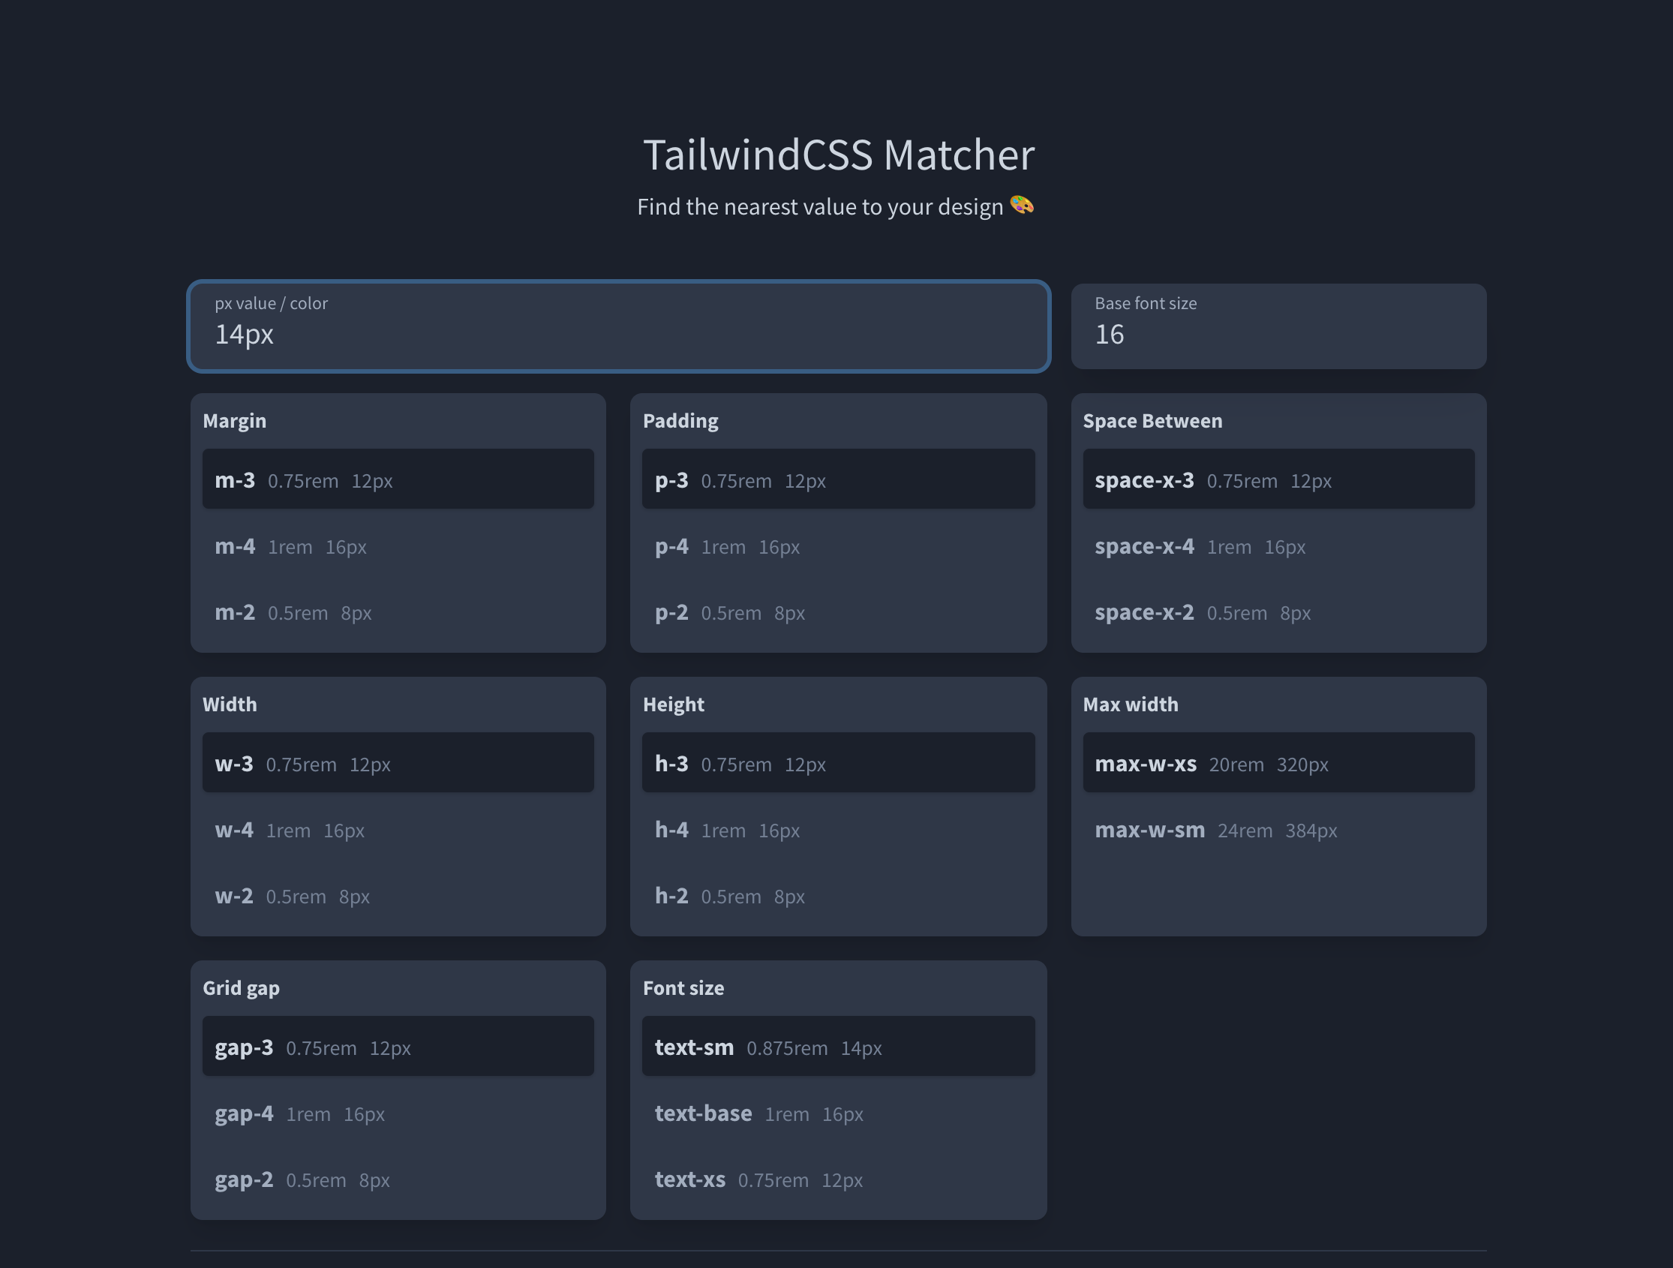Click the TailwindCSS Matcher title

point(838,155)
